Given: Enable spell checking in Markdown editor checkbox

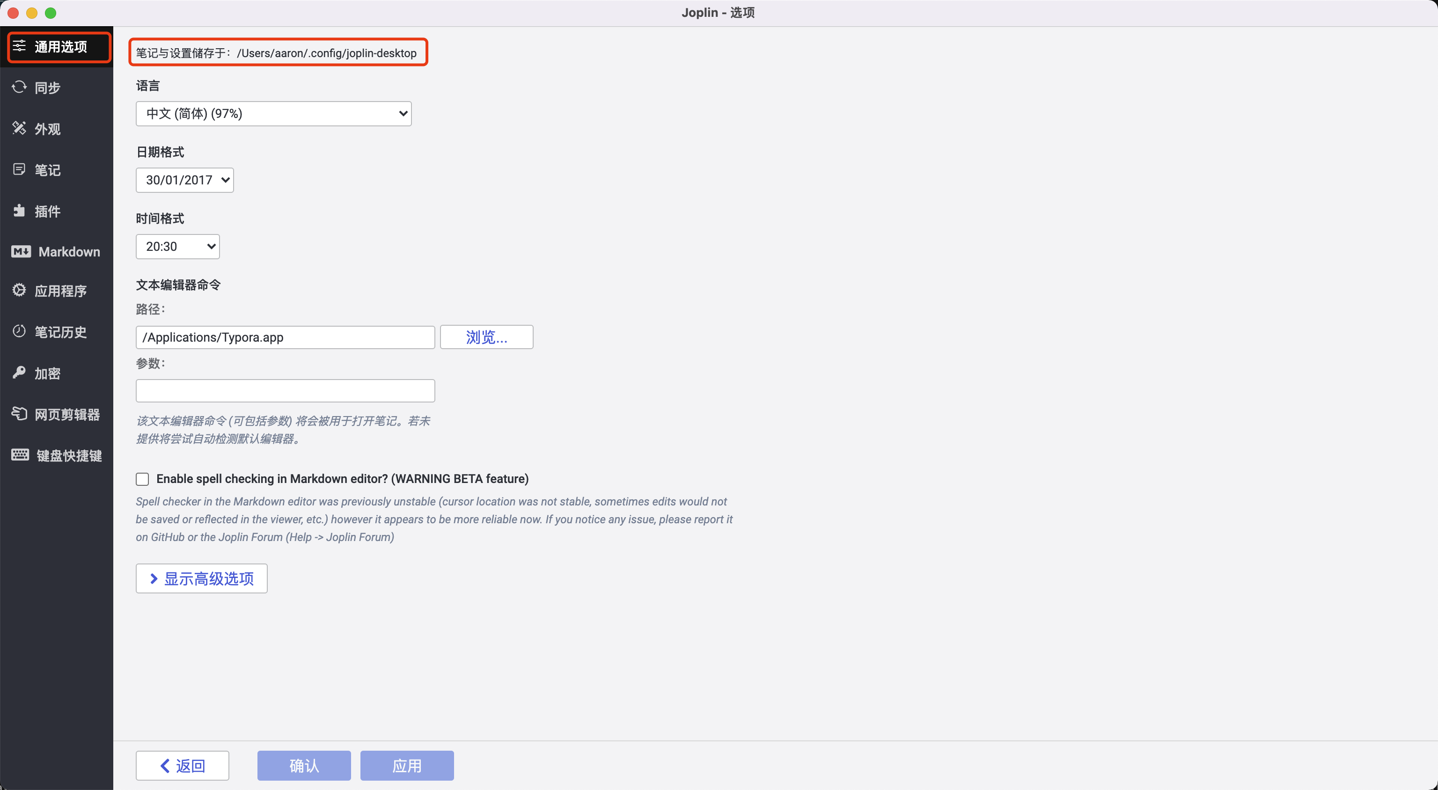Looking at the screenshot, I should 142,479.
